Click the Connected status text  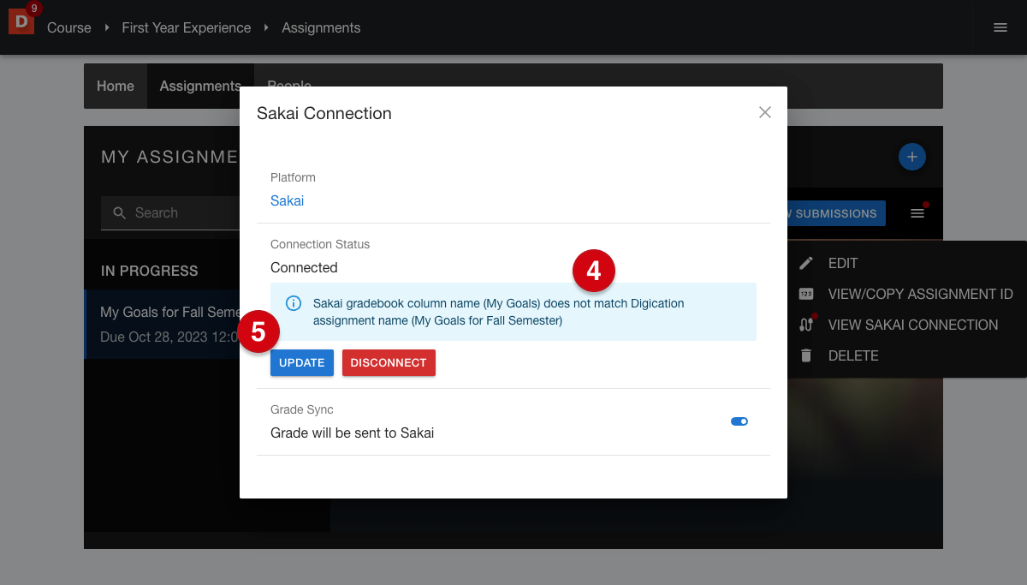point(304,267)
